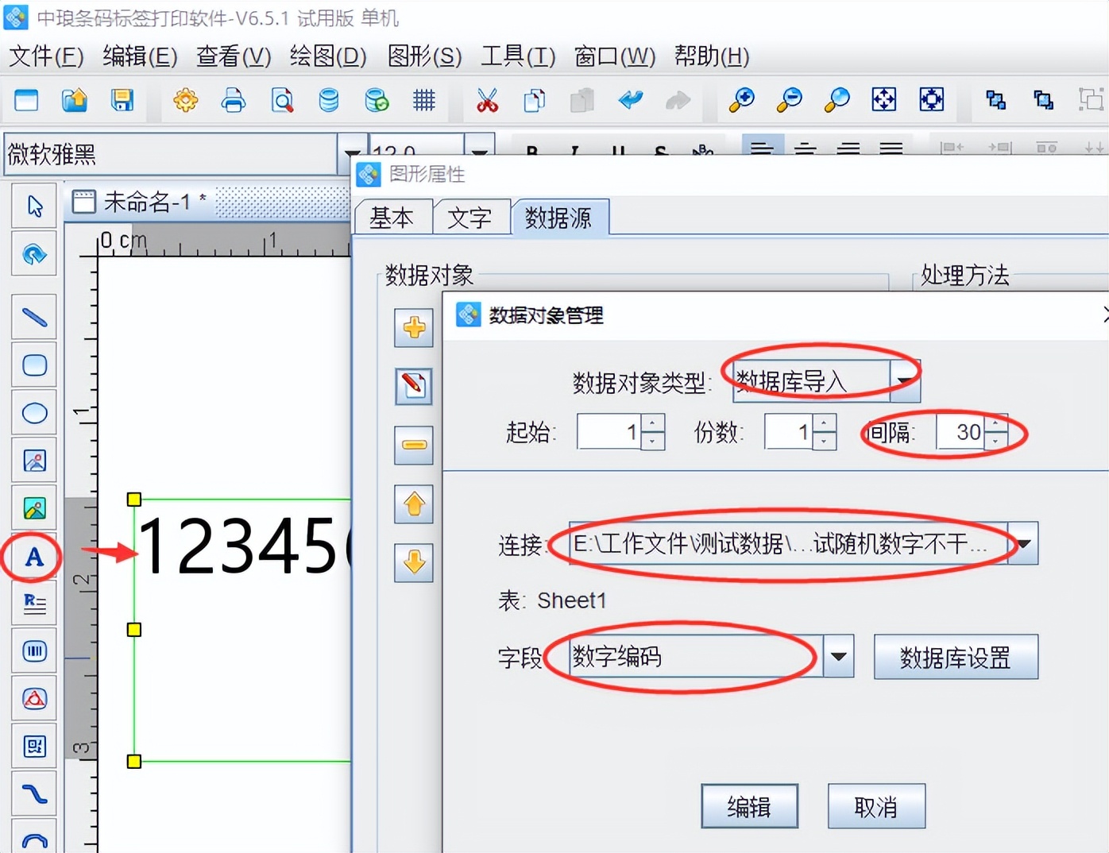Image resolution: width=1109 pixels, height=853 pixels.
Task: Click the 起始 input field
Action: coord(609,432)
